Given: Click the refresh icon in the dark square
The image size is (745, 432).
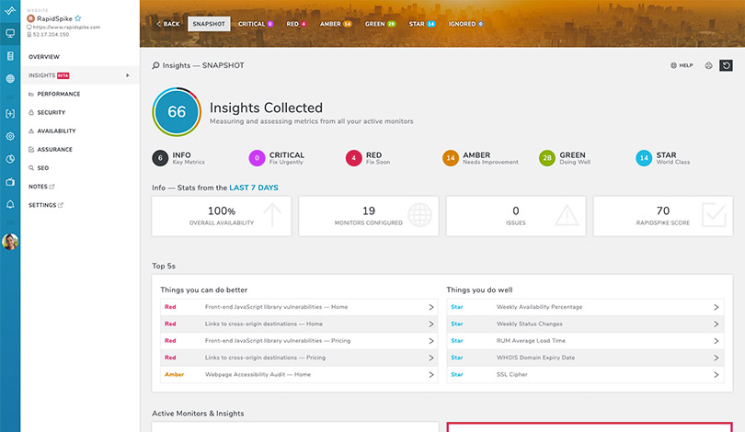Looking at the screenshot, I should click(726, 65).
